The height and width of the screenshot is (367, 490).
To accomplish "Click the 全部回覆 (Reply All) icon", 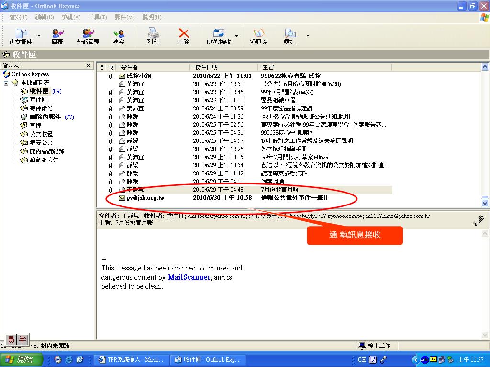I will coord(88,36).
